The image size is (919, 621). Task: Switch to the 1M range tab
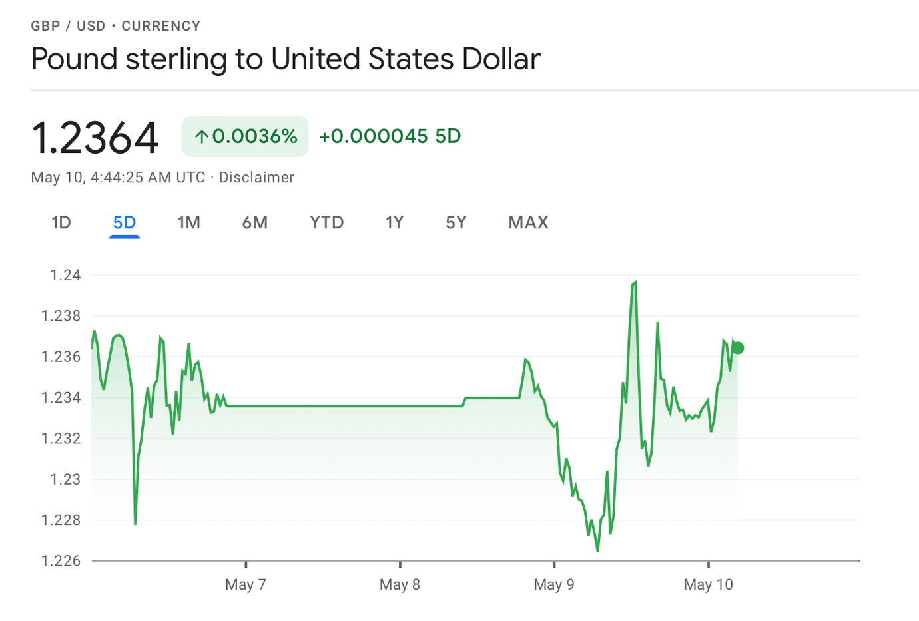189,222
